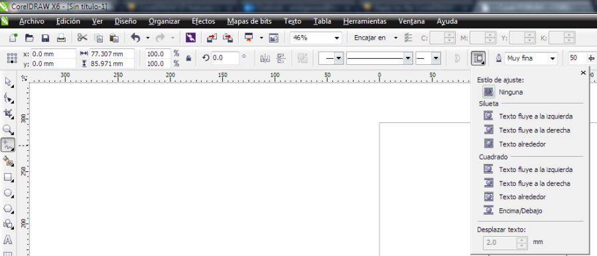The width and height of the screenshot is (597, 256).
Task: Click the freehand smoothing value 50 field
Action: pos(577,58)
